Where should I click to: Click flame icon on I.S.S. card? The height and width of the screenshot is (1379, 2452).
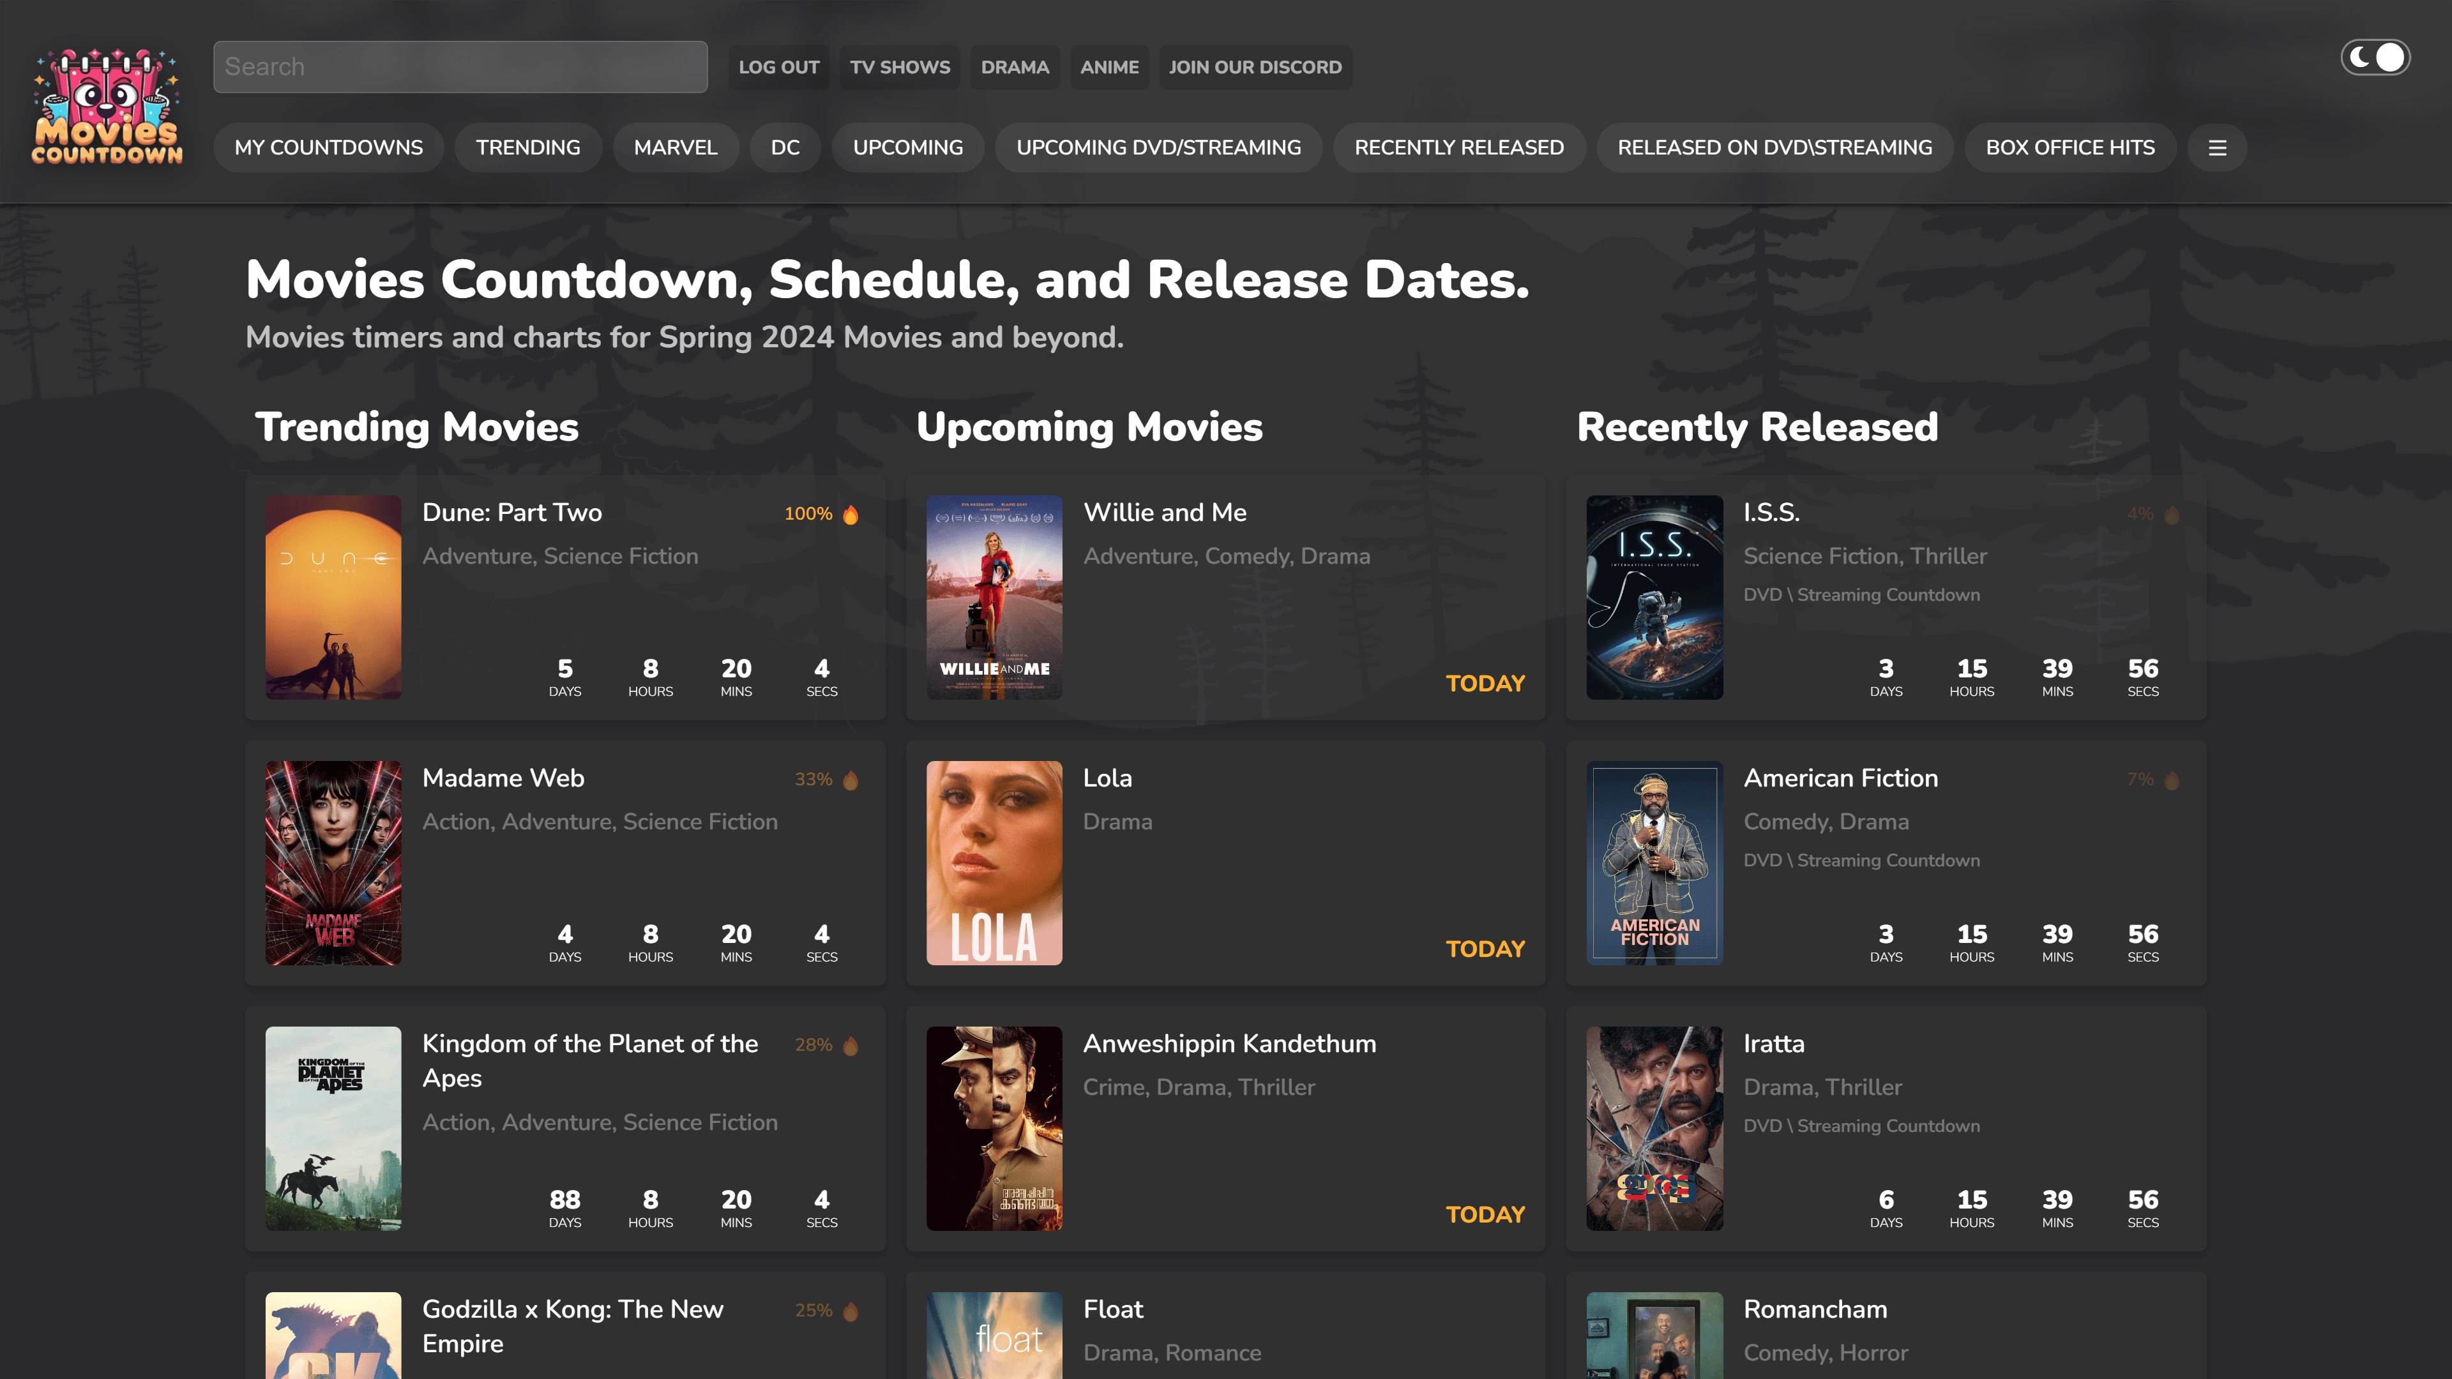pos(2171,515)
